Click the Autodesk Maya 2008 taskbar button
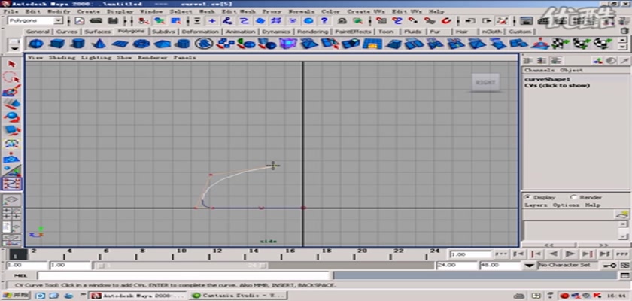The width and height of the screenshot is (632, 301). click(x=138, y=296)
